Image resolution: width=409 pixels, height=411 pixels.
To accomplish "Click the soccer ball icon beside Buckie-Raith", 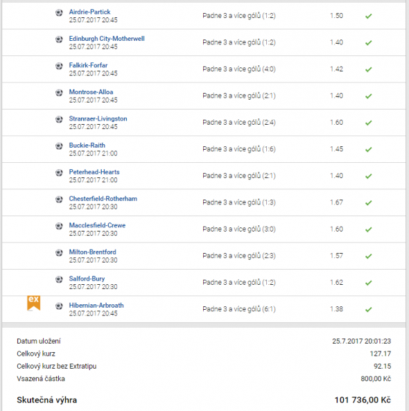I will click(59, 146).
